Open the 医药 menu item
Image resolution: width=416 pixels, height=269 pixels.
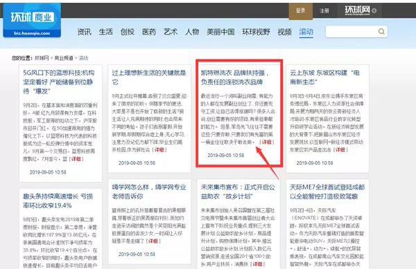149,32
